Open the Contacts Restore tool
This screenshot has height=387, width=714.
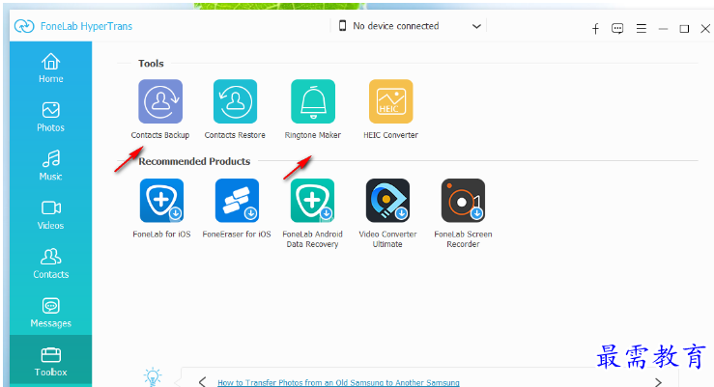click(235, 101)
